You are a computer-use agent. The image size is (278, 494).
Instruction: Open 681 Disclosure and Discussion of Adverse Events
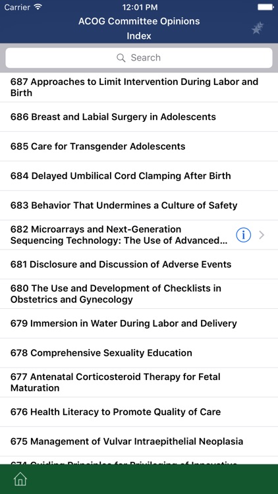click(x=139, y=264)
